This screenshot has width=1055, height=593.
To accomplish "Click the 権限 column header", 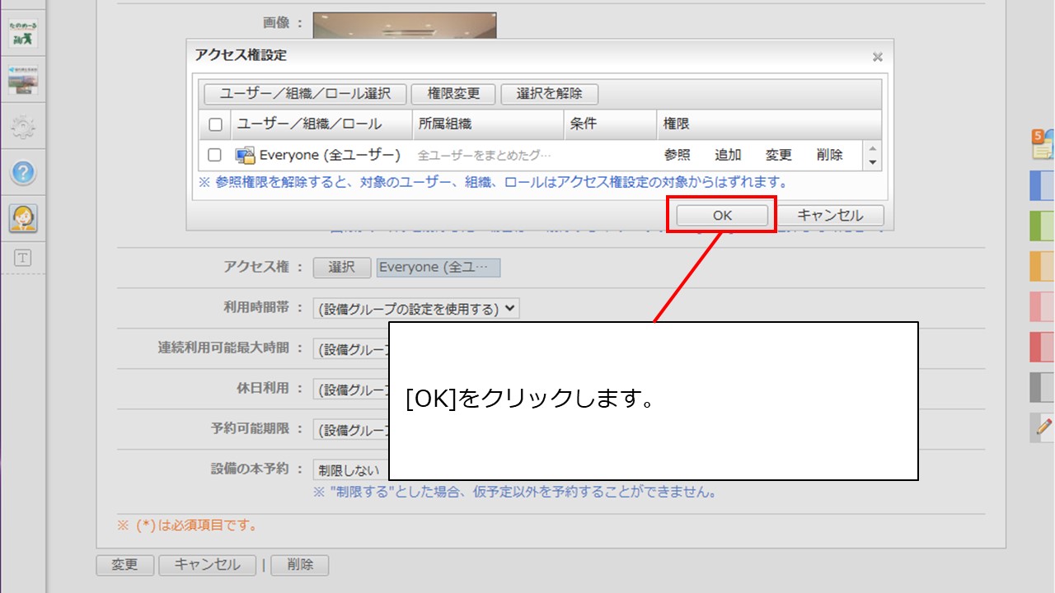I will (769, 124).
